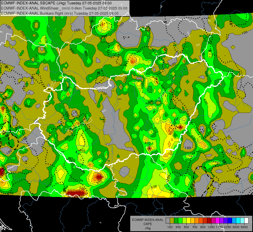Click the dark green legend swatch

click(x=176, y=221)
